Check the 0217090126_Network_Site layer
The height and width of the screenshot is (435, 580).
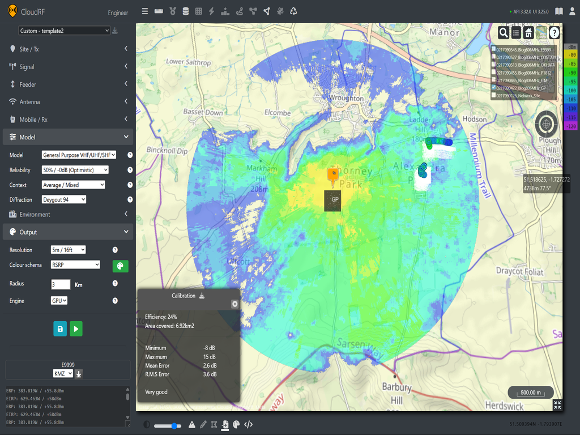494,95
